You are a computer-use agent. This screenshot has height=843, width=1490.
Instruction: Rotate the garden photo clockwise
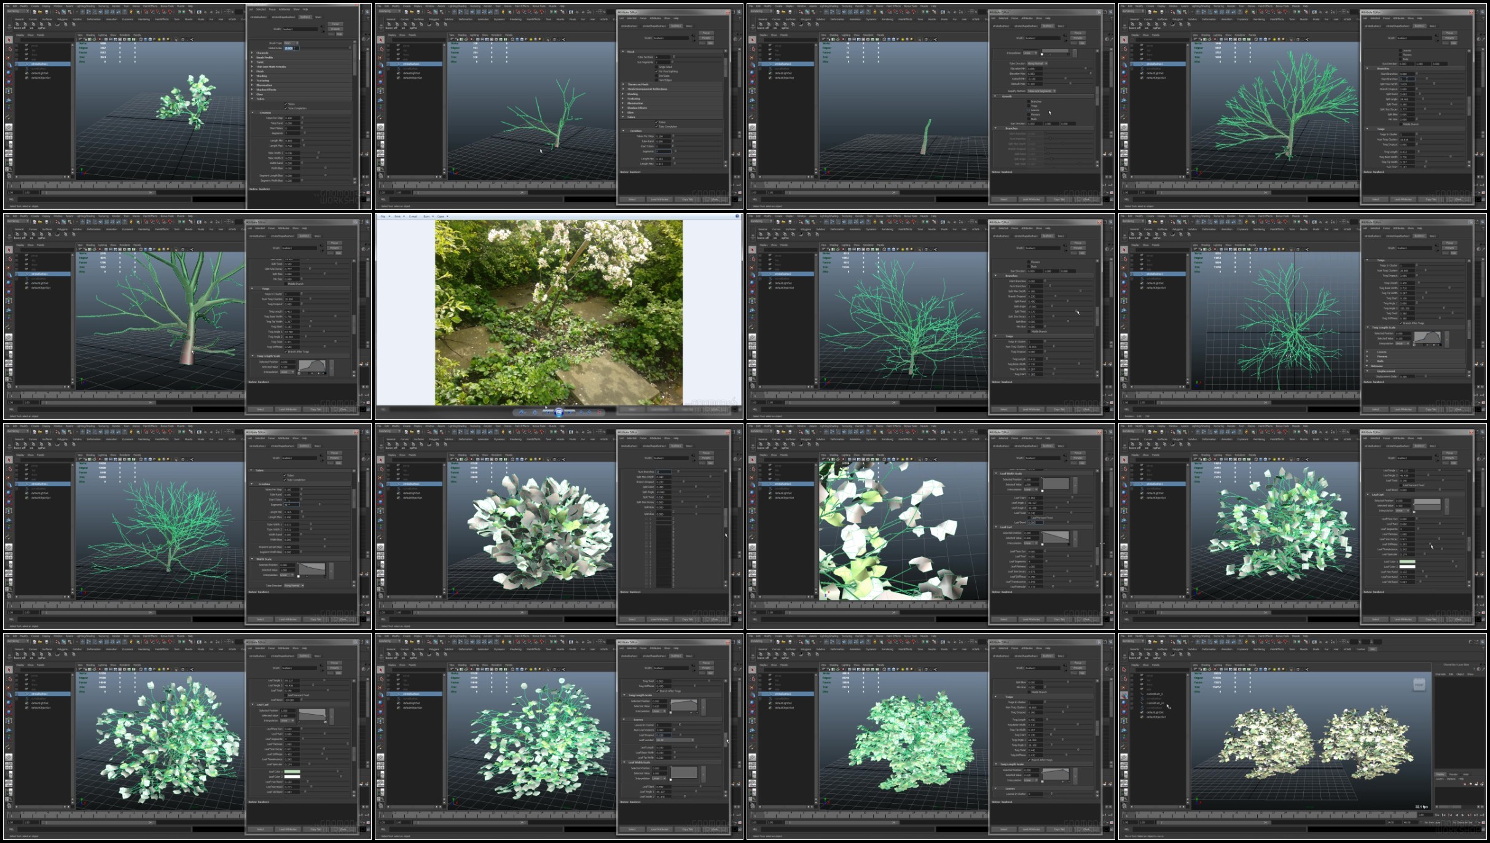coord(589,413)
